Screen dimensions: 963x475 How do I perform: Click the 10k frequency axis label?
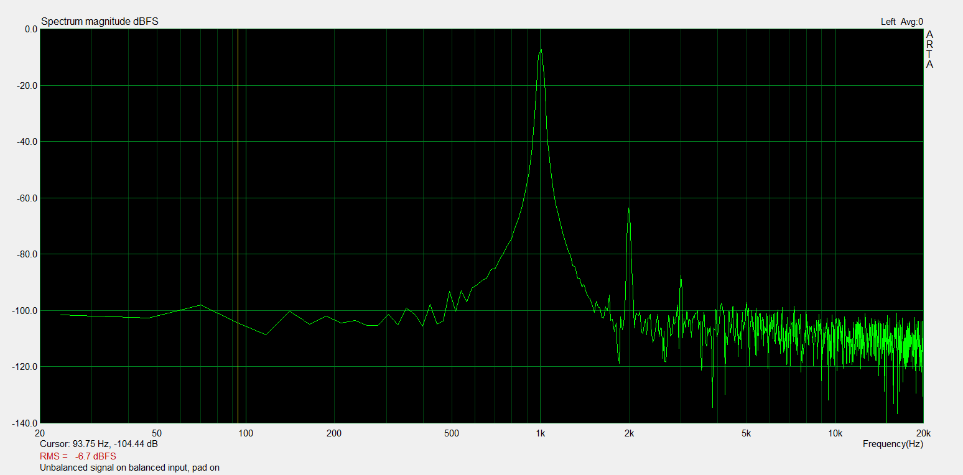[x=835, y=433]
